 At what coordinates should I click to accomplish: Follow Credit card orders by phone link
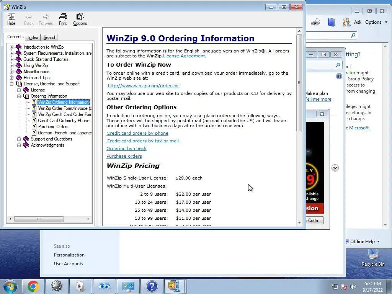pos(137,133)
